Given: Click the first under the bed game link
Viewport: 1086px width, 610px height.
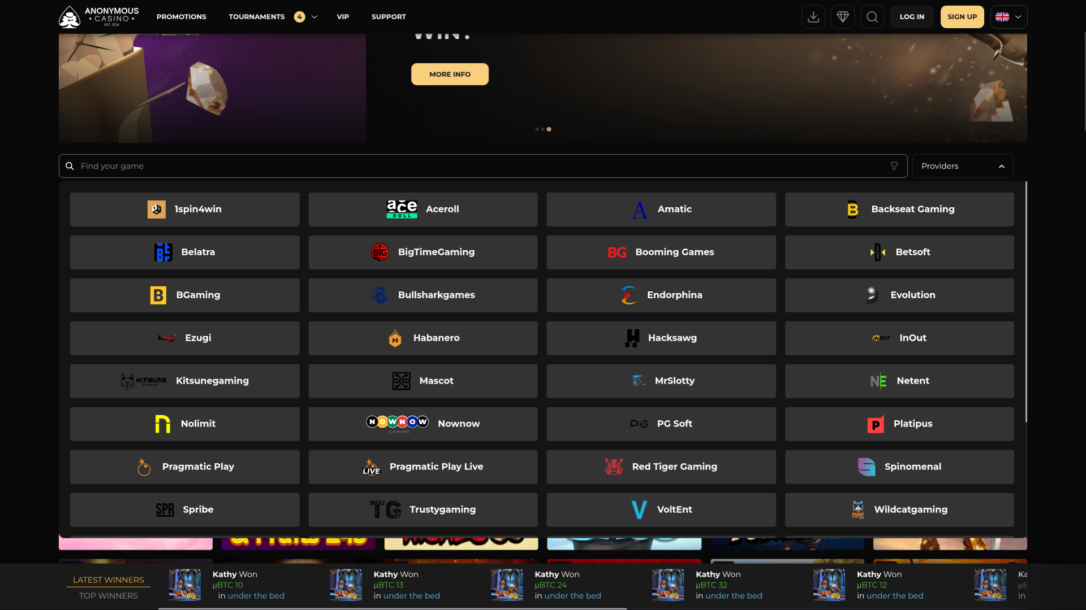Looking at the screenshot, I should 256,596.
